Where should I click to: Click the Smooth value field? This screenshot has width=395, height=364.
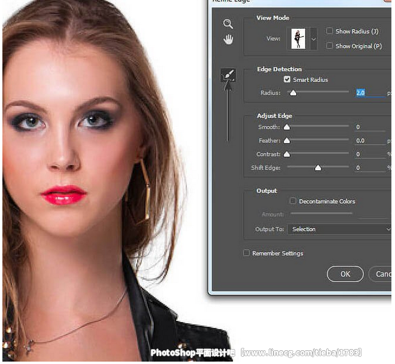click(x=370, y=127)
